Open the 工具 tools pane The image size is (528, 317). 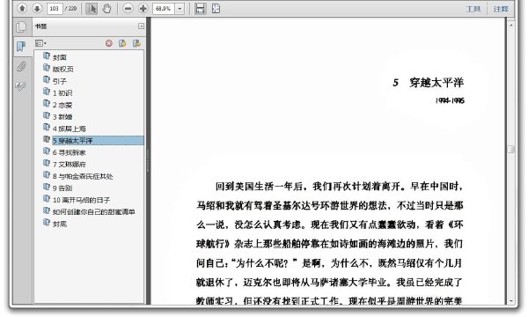[473, 9]
